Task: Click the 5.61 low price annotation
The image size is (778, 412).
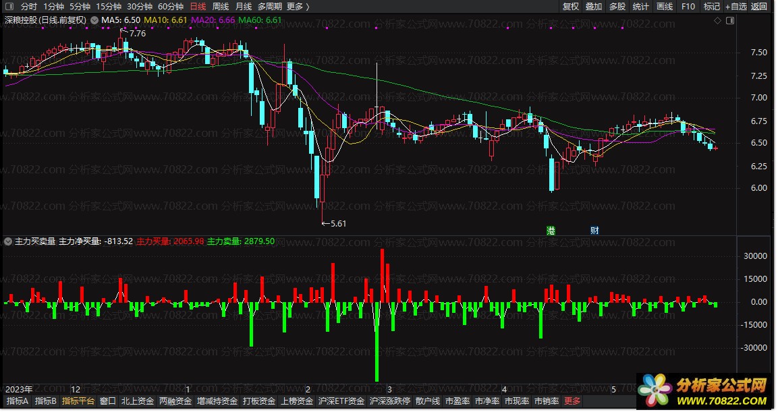Action: (x=338, y=224)
